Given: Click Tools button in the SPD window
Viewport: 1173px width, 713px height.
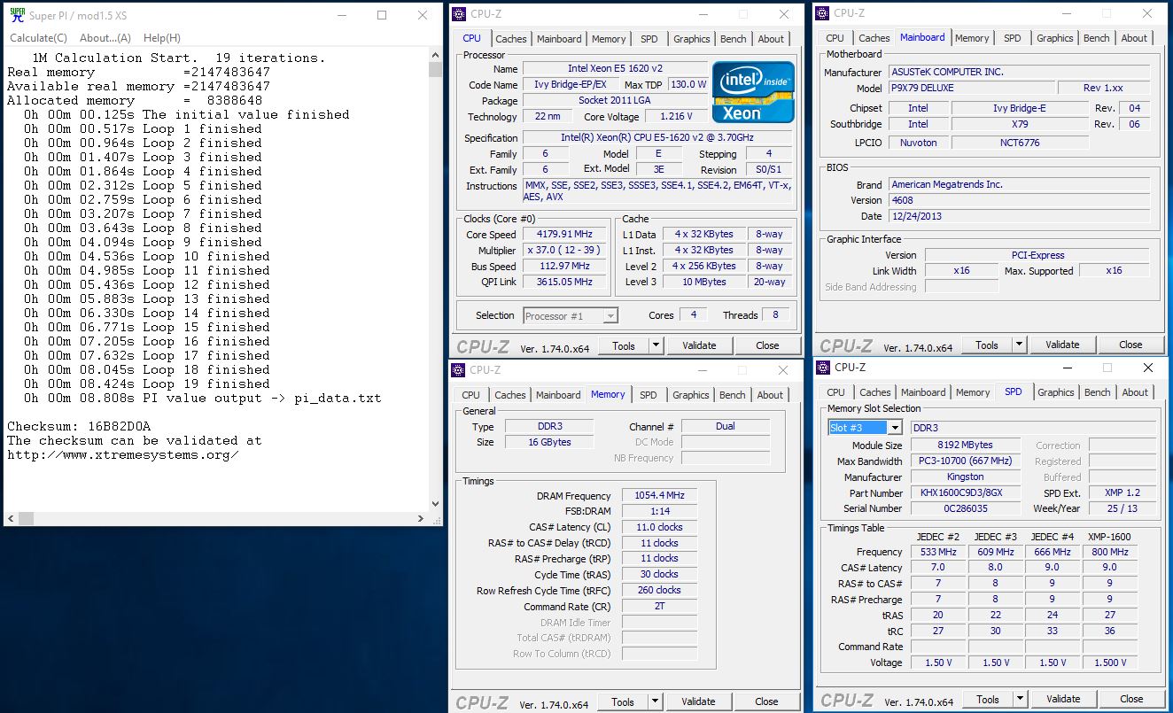Looking at the screenshot, I should click(x=988, y=699).
